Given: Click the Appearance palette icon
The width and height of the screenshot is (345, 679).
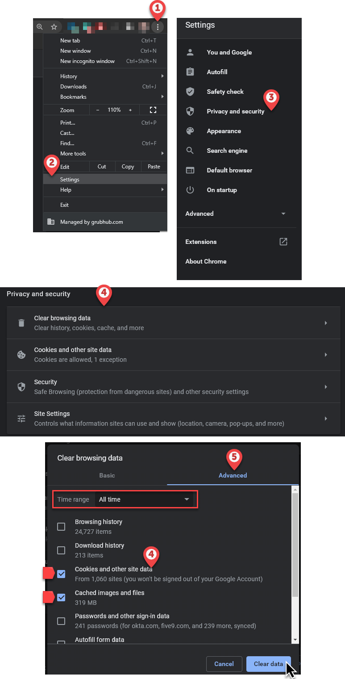Looking at the screenshot, I should (x=190, y=131).
